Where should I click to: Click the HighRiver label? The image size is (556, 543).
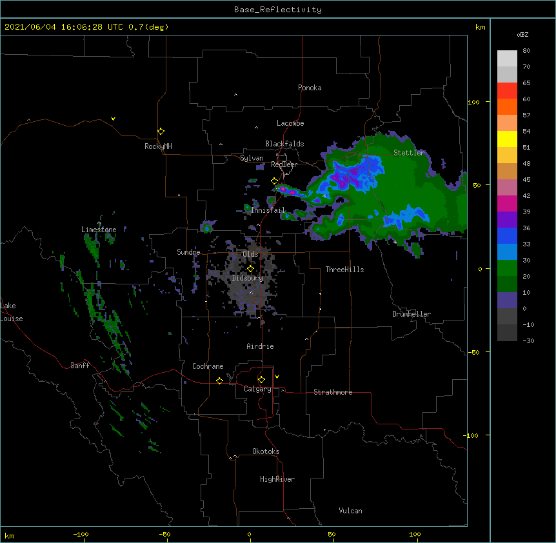pos(277,479)
